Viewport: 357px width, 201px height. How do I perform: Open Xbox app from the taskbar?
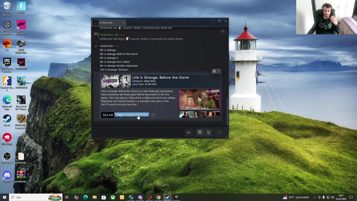113,197
